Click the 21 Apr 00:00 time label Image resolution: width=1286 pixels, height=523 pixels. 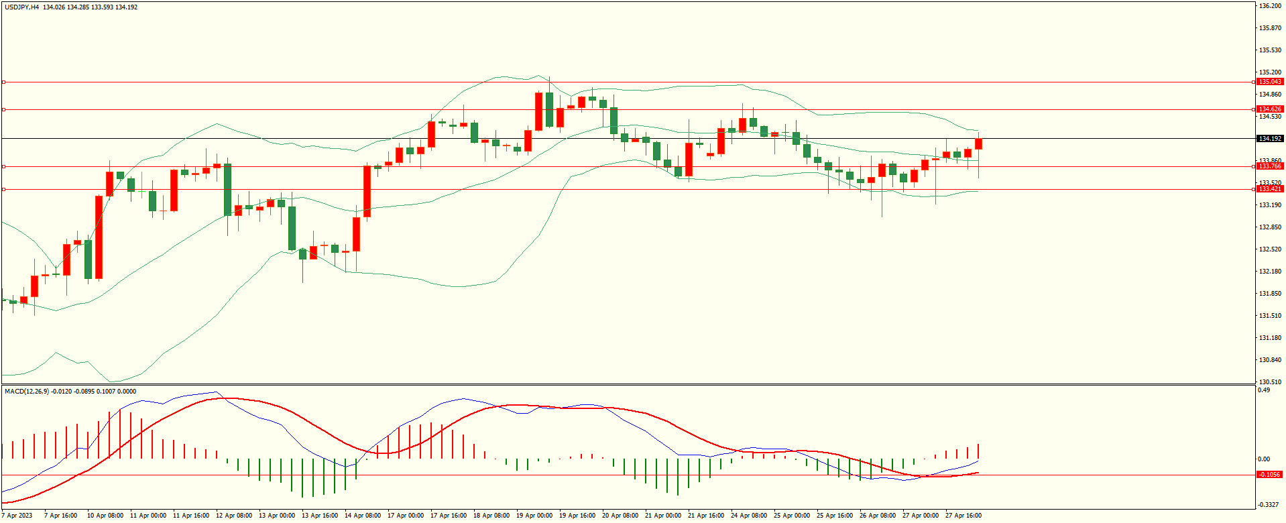(663, 516)
